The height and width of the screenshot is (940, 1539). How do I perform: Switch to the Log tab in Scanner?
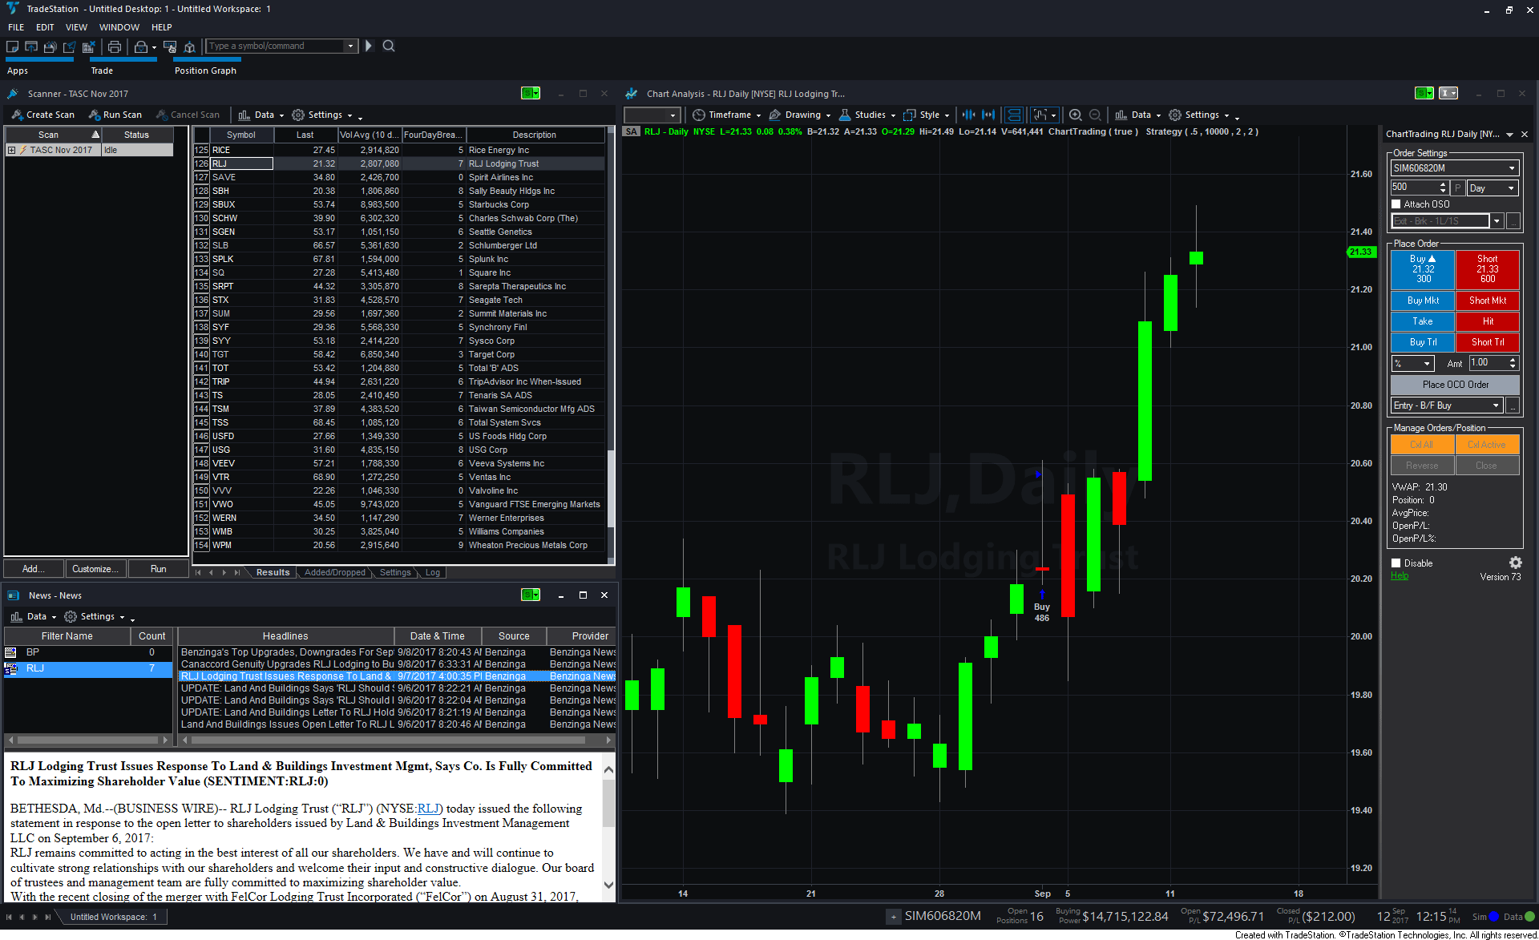[x=433, y=572]
